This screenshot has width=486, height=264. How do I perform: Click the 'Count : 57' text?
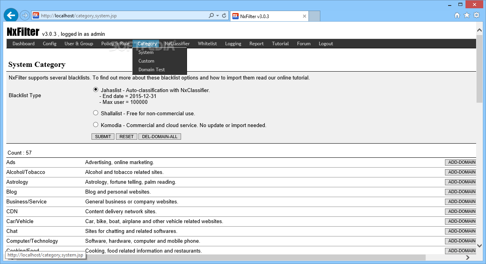pyautogui.click(x=20, y=153)
